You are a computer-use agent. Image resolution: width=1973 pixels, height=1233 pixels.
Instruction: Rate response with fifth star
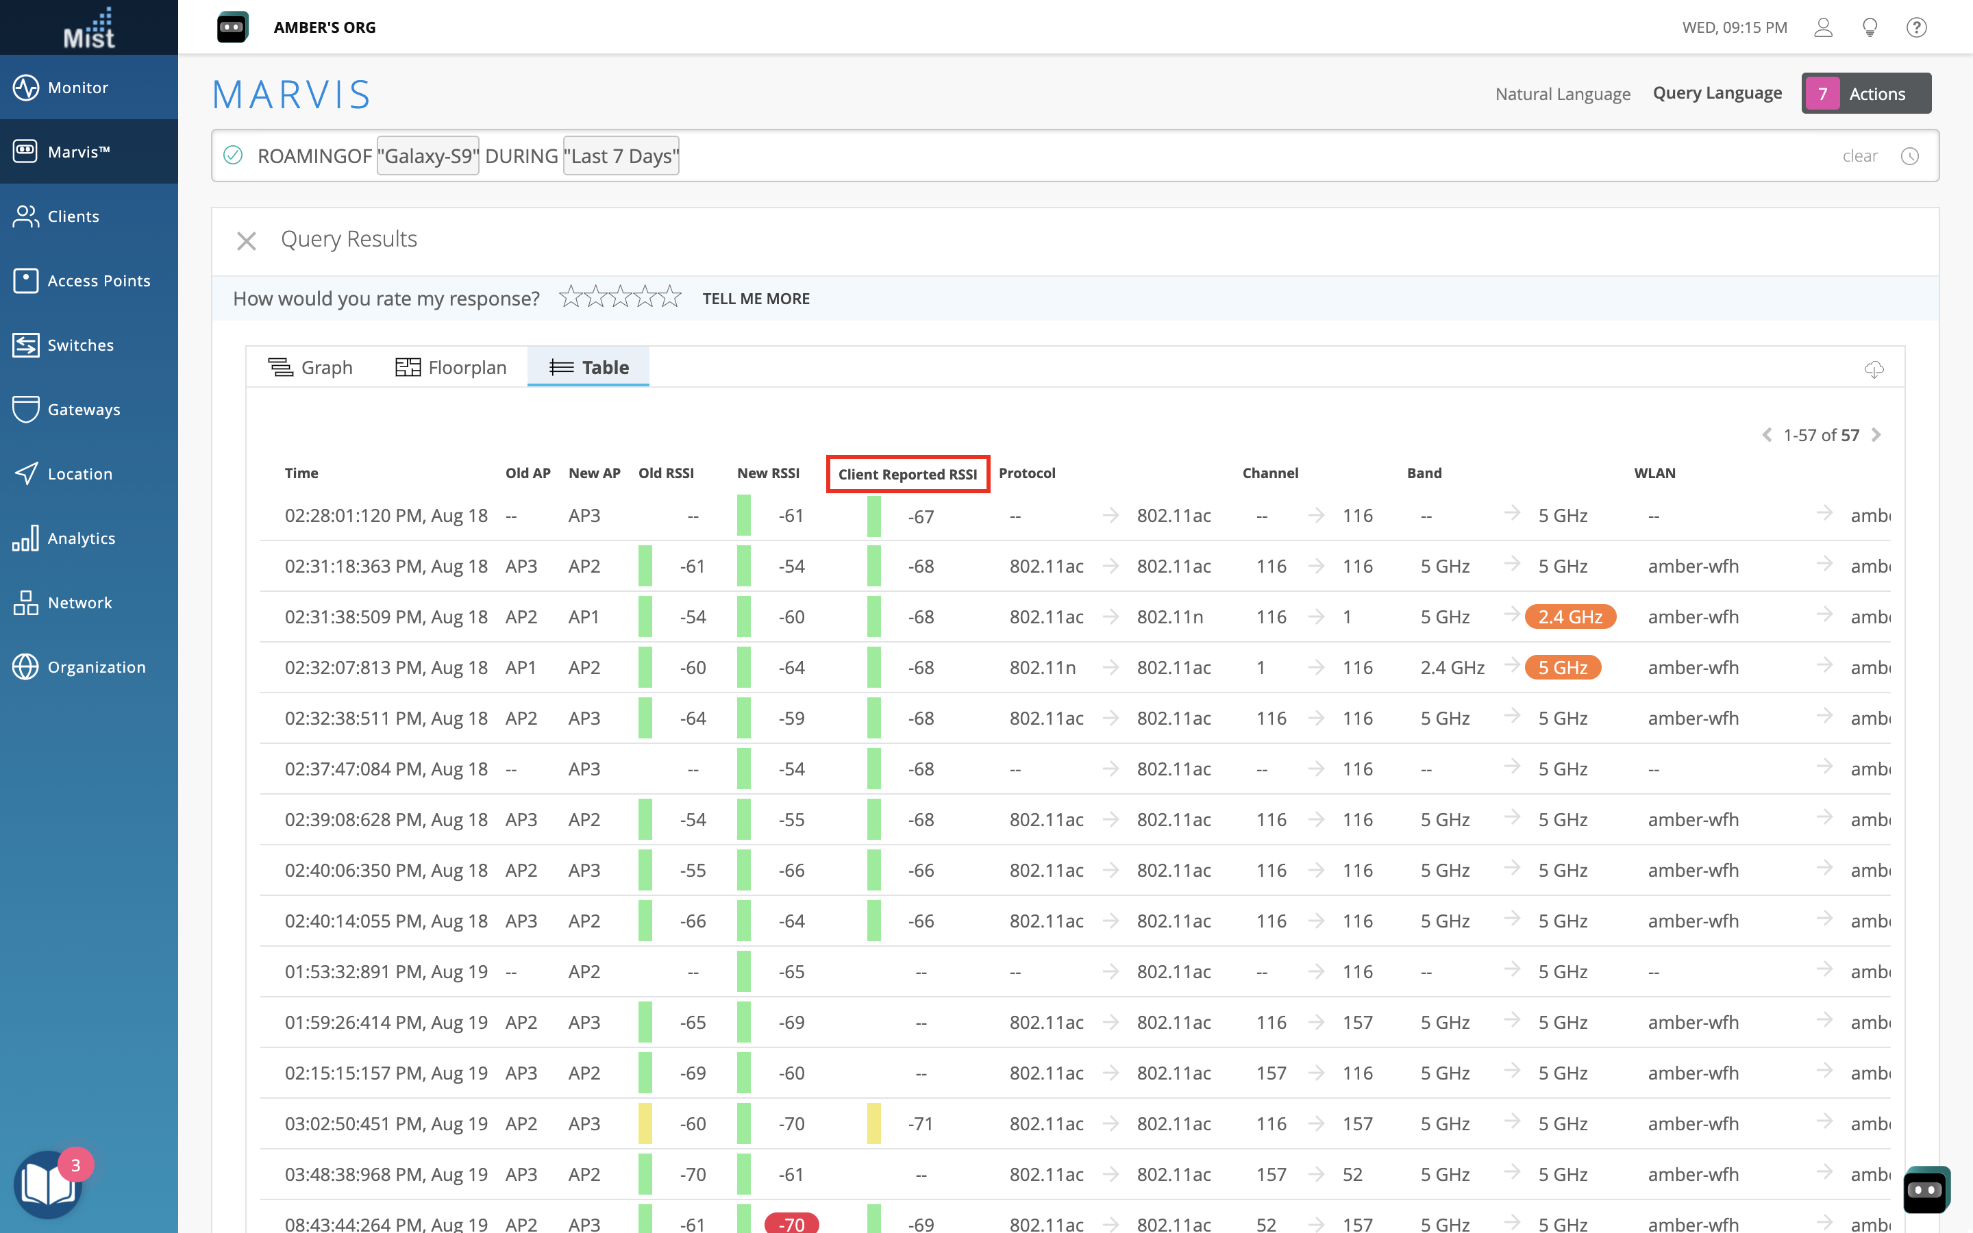click(x=670, y=297)
